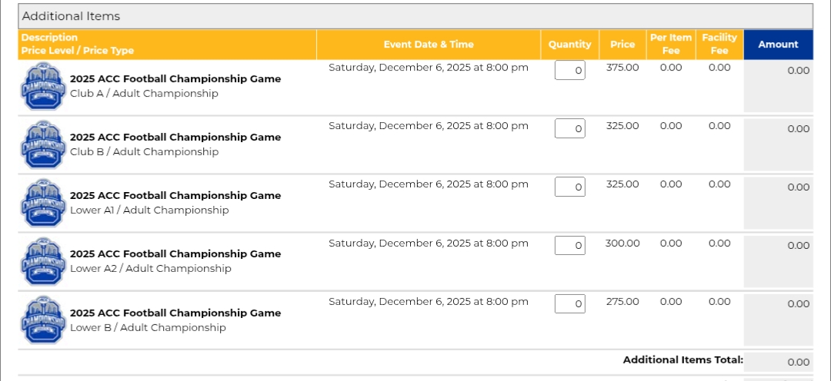Viewport: 831px width, 381px height.
Task: Focus the Club B quantity field
Action: 570,129
